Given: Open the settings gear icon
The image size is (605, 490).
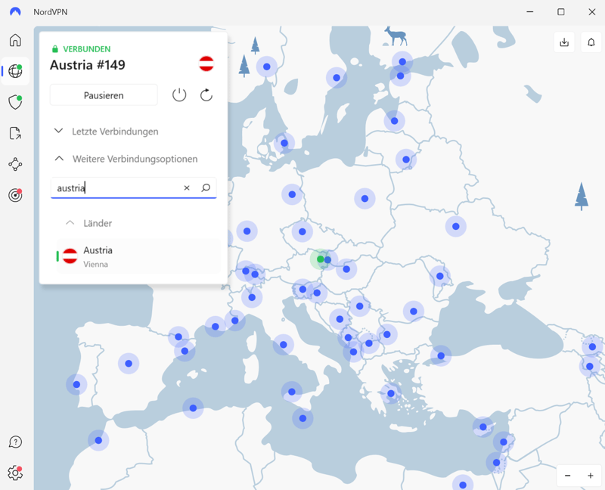Looking at the screenshot, I should click(15, 473).
